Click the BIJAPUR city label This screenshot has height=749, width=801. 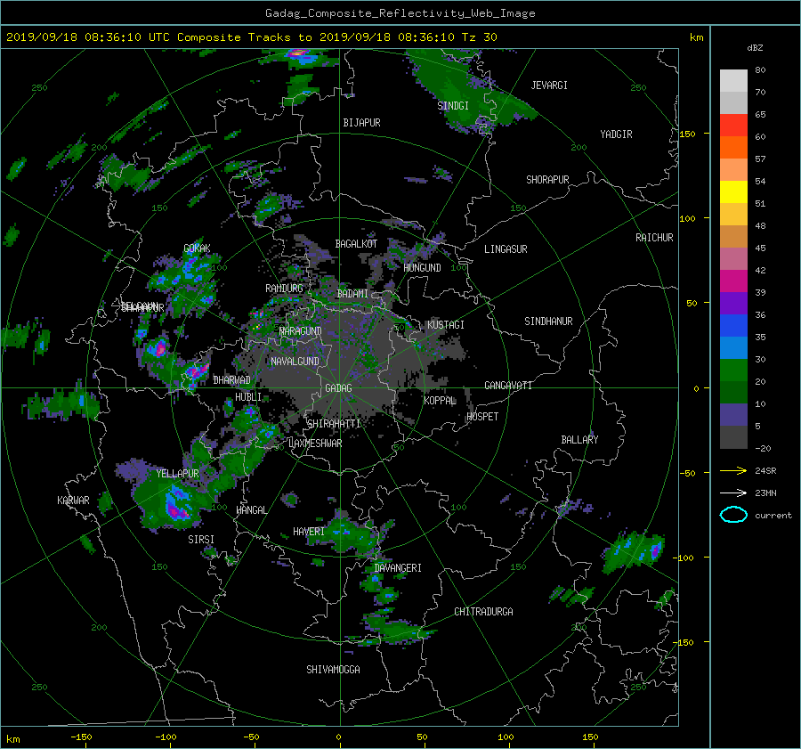pos(361,123)
